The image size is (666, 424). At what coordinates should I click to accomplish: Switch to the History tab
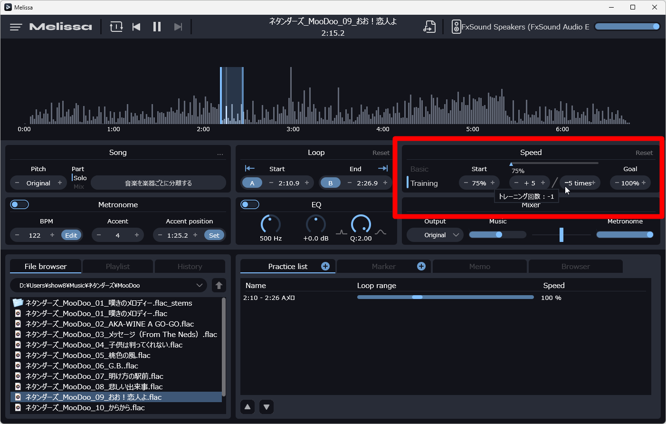coord(190,267)
